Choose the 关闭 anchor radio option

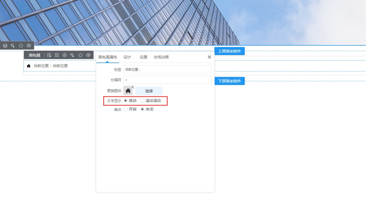click(142, 109)
